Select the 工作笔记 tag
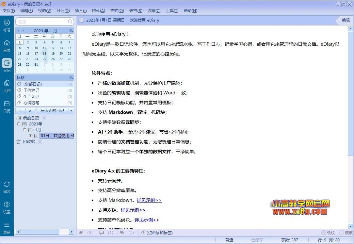 tap(45, 90)
